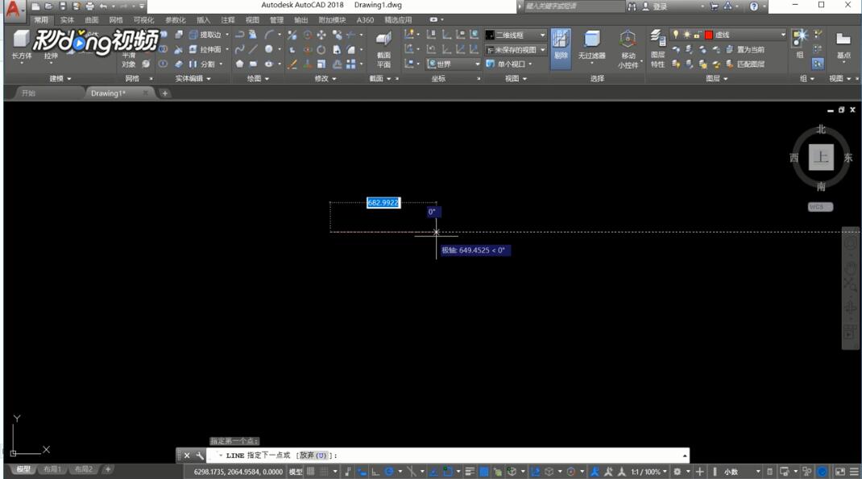Select the Arc draw tool
The height and width of the screenshot is (479, 862).
269,35
